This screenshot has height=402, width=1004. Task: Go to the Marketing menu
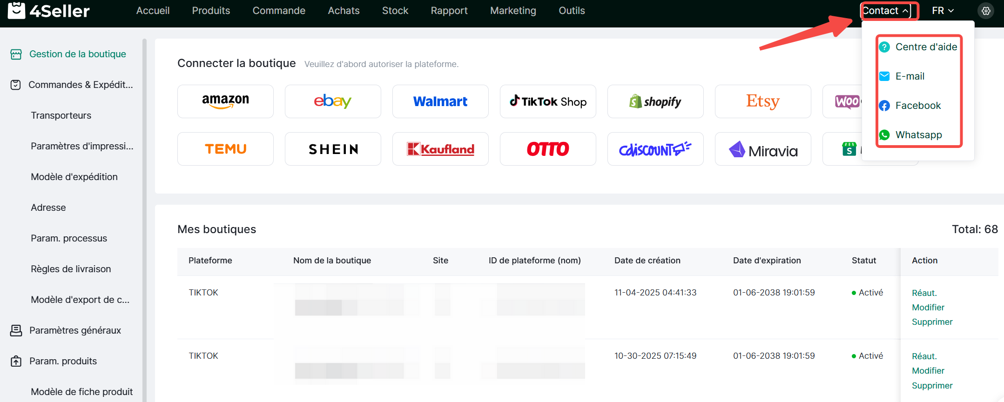[x=513, y=11]
